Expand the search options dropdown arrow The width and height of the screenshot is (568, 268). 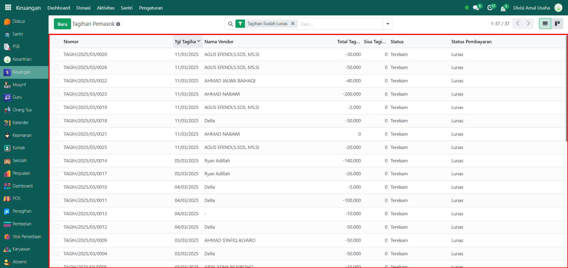click(387, 24)
